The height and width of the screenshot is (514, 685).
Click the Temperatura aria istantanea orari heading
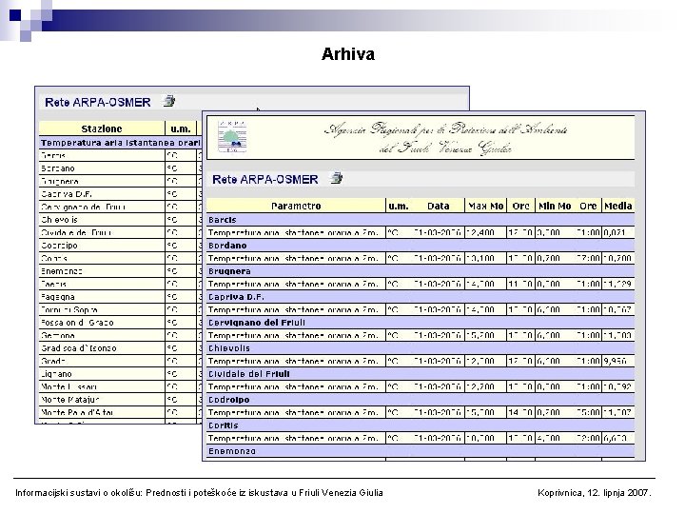[x=120, y=143]
